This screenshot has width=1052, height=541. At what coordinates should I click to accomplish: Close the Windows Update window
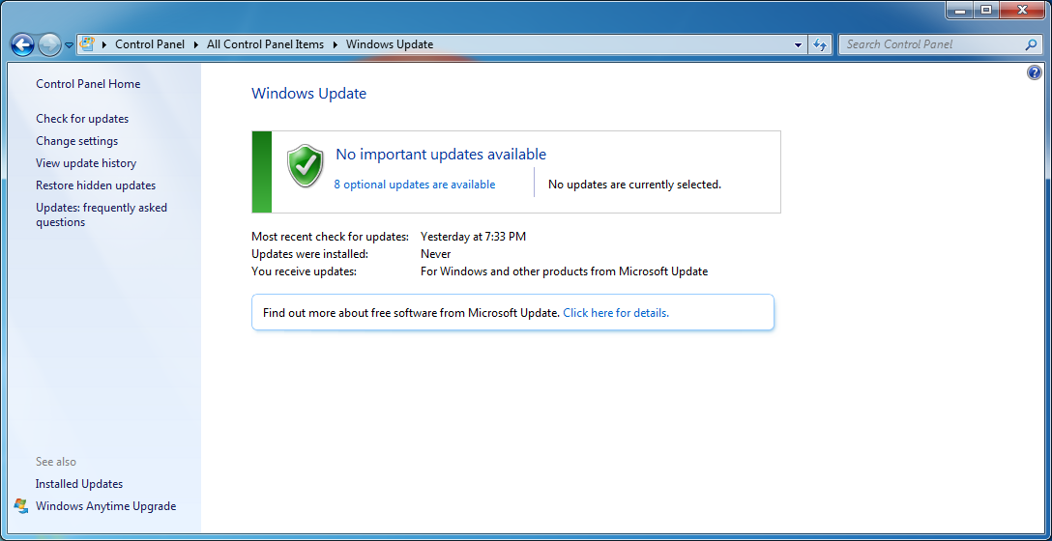point(1022,10)
